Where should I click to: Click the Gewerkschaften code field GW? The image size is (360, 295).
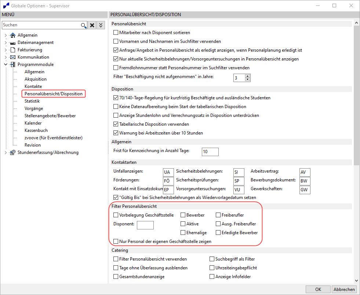(x=305, y=190)
